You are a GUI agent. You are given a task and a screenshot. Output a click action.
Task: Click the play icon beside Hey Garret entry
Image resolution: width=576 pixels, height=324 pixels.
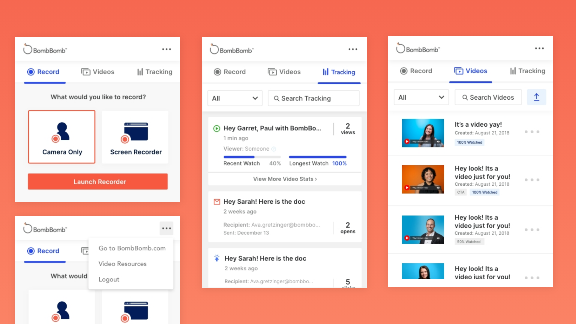(216, 128)
